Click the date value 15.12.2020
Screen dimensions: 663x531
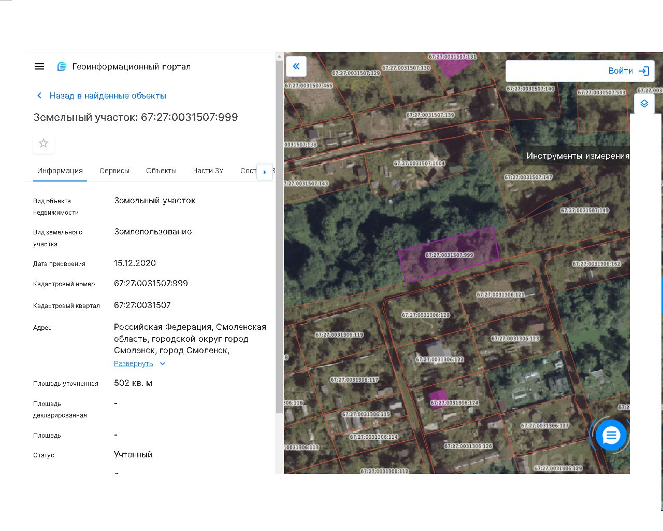pos(135,263)
